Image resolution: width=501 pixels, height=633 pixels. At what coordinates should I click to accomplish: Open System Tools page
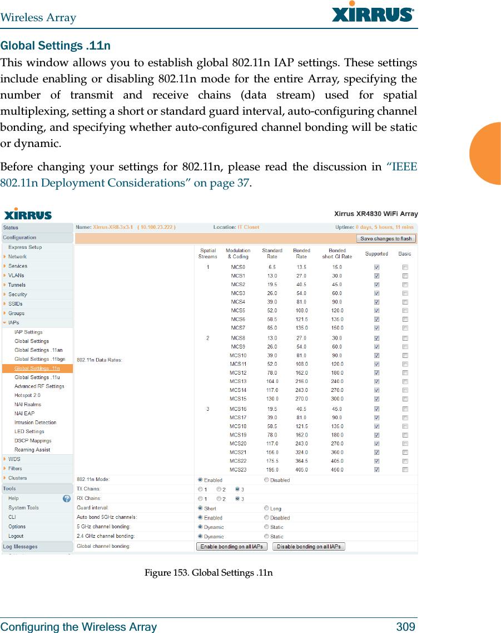coord(23,508)
